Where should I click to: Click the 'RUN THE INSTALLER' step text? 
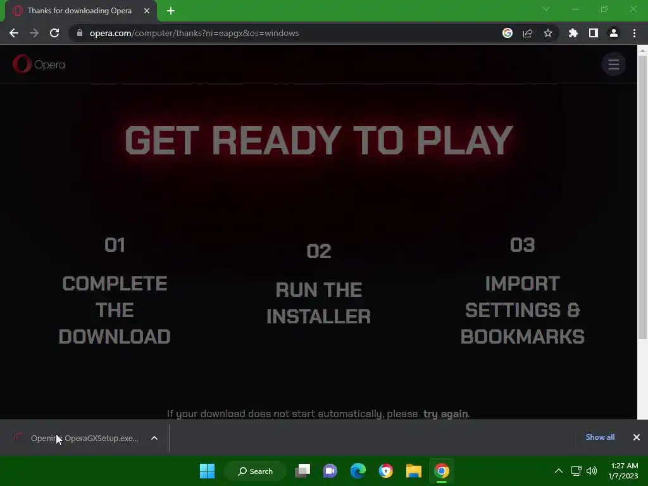(319, 303)
